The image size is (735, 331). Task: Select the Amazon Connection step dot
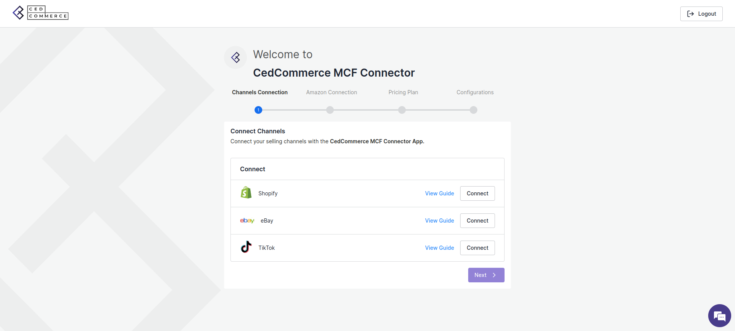330,110
